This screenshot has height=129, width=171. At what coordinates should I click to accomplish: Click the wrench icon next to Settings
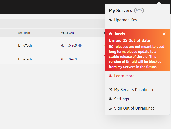tap(110, 99)
